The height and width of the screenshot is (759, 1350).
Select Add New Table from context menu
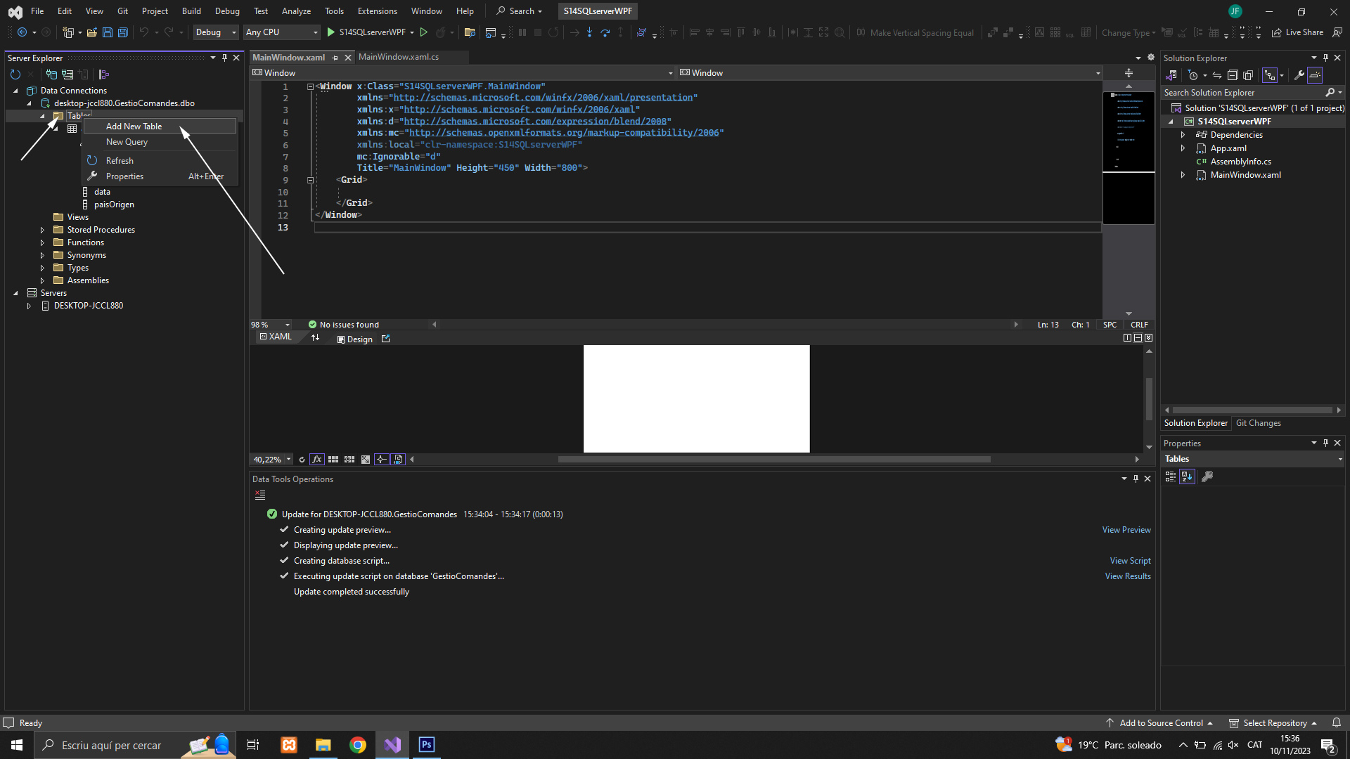[x=134, y=126]
